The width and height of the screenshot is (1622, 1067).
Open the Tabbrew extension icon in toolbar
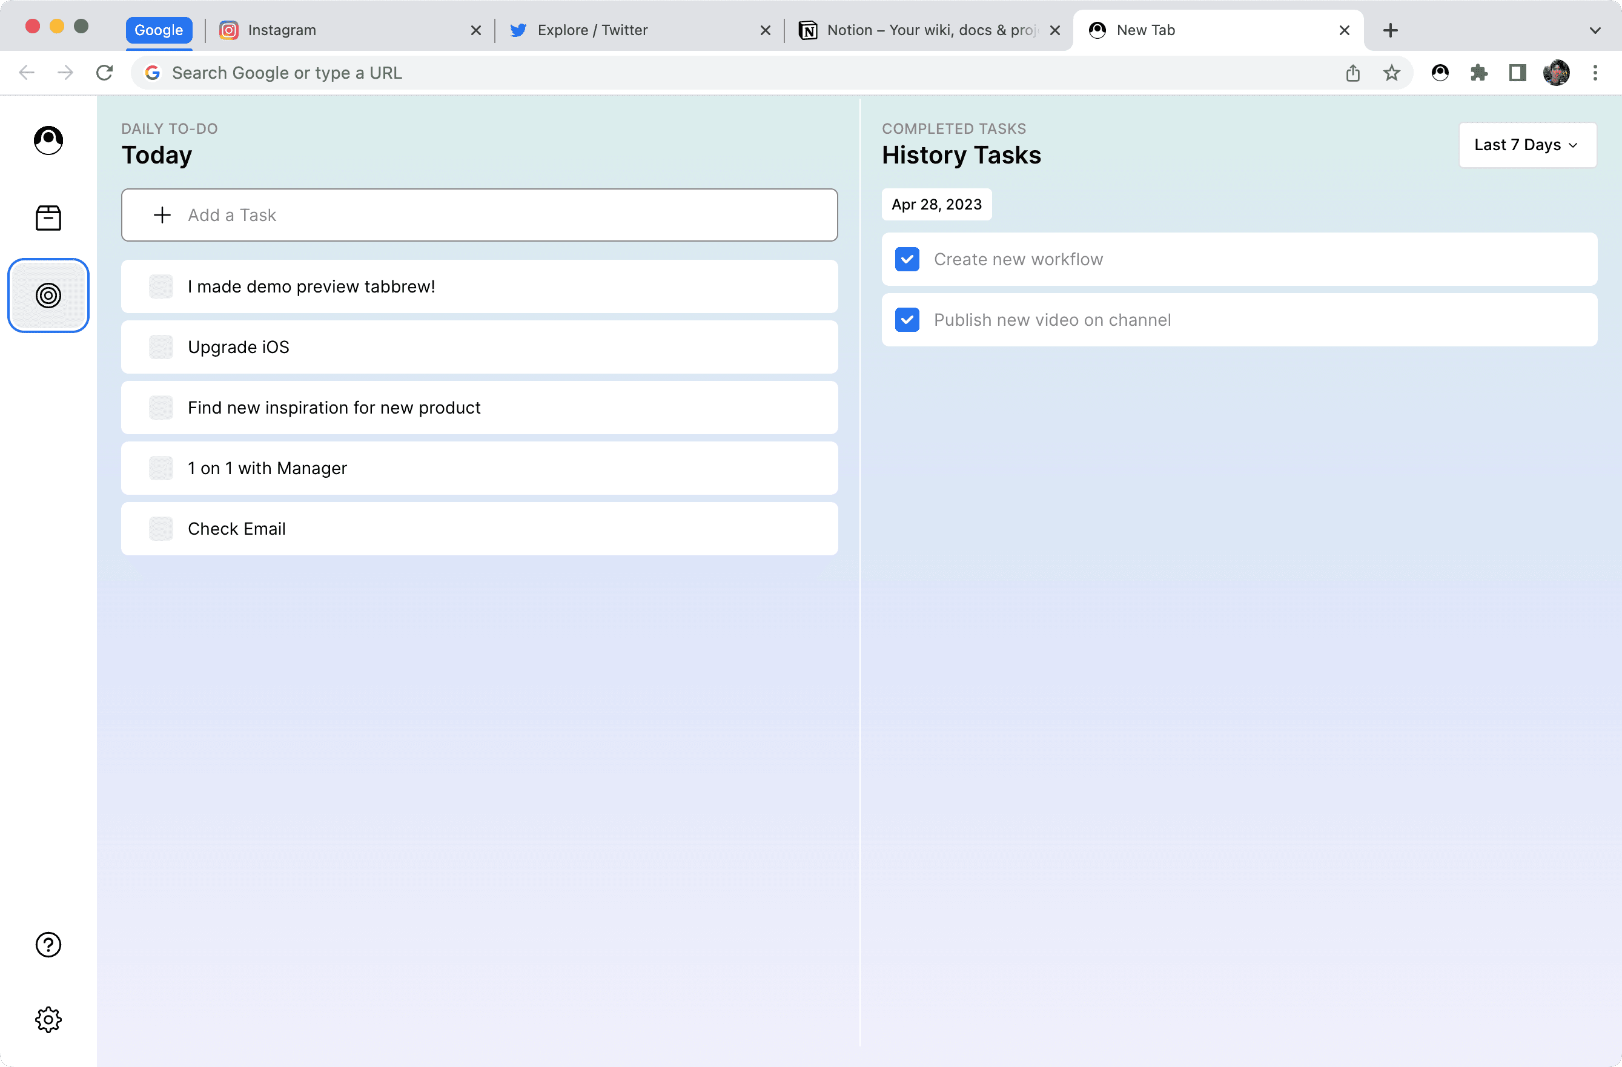click(1440, 73)
